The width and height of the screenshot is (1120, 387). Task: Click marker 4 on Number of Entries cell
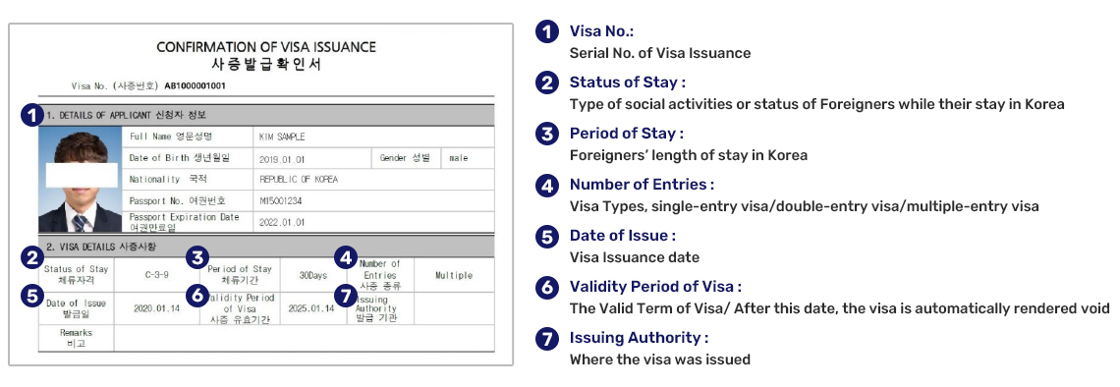click(347, 257)
